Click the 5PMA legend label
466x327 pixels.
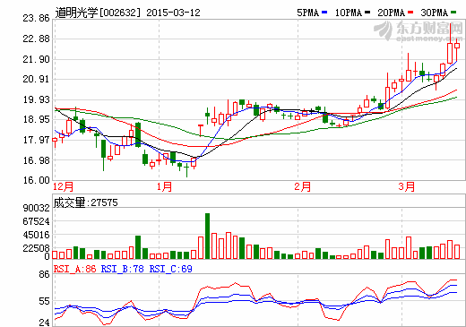[x=307, y=13]
